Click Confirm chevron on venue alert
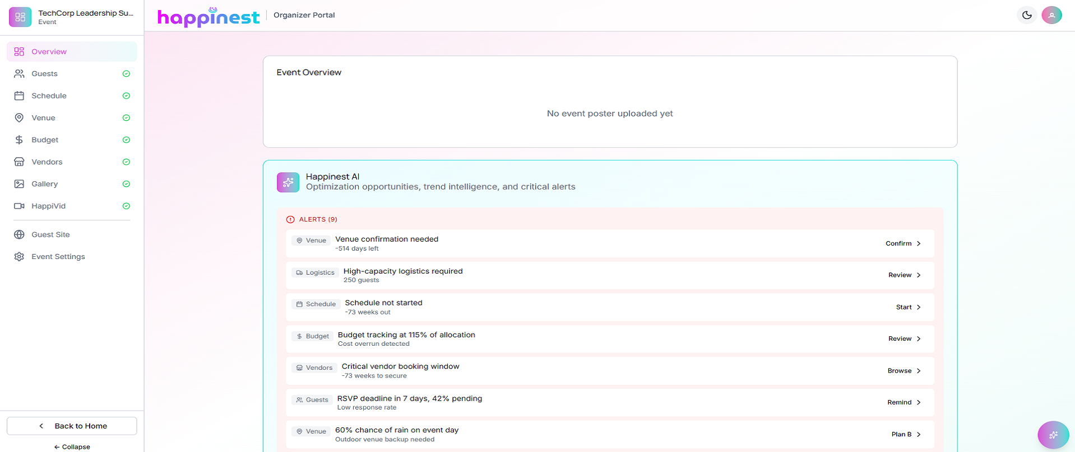1075x452 pixels. point(919,243)
